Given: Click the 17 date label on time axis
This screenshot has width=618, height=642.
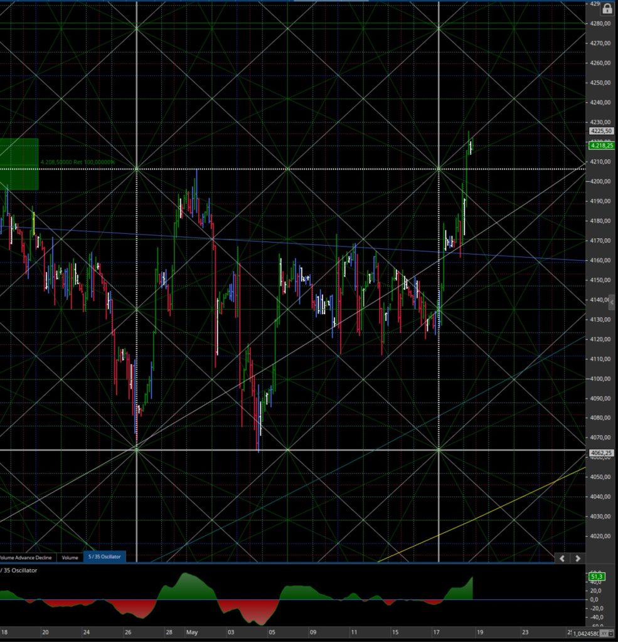Looking at the screenshot, I should 437,632.
